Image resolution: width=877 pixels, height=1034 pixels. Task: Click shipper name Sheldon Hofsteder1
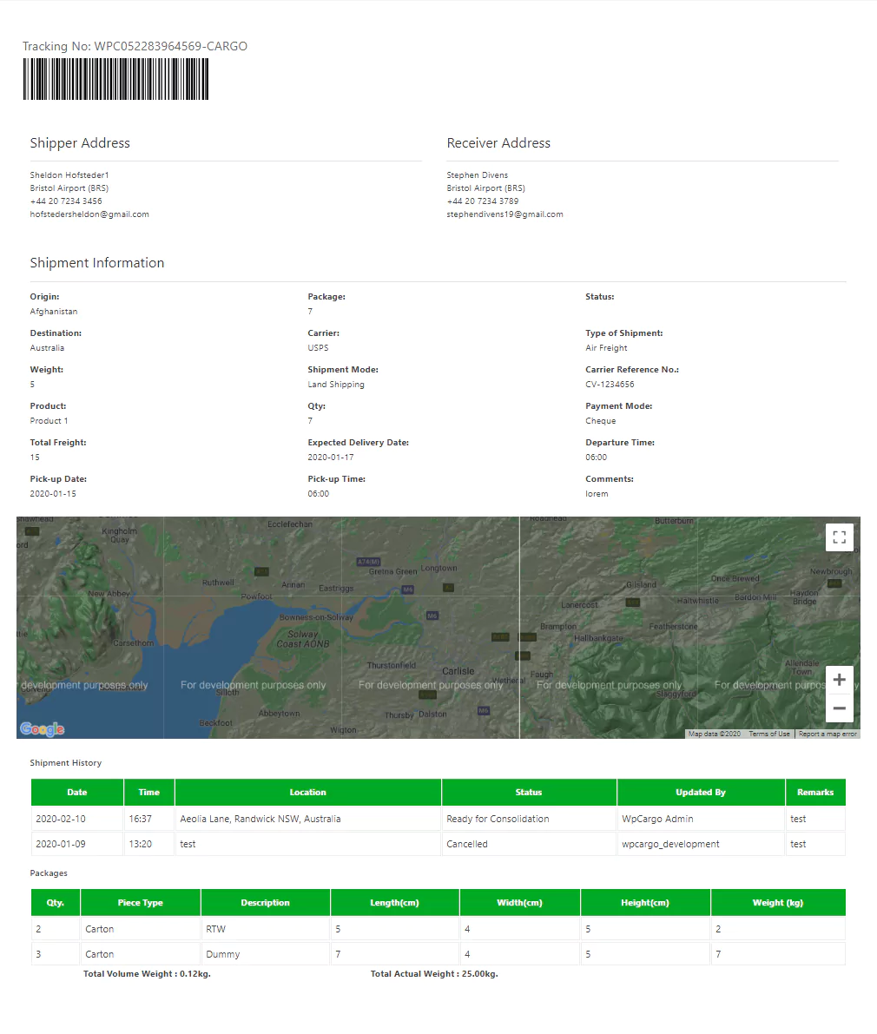click(69, 175)
